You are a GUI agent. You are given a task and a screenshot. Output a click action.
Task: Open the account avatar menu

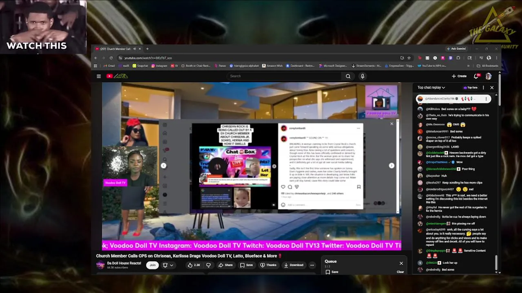pos(489,76)
